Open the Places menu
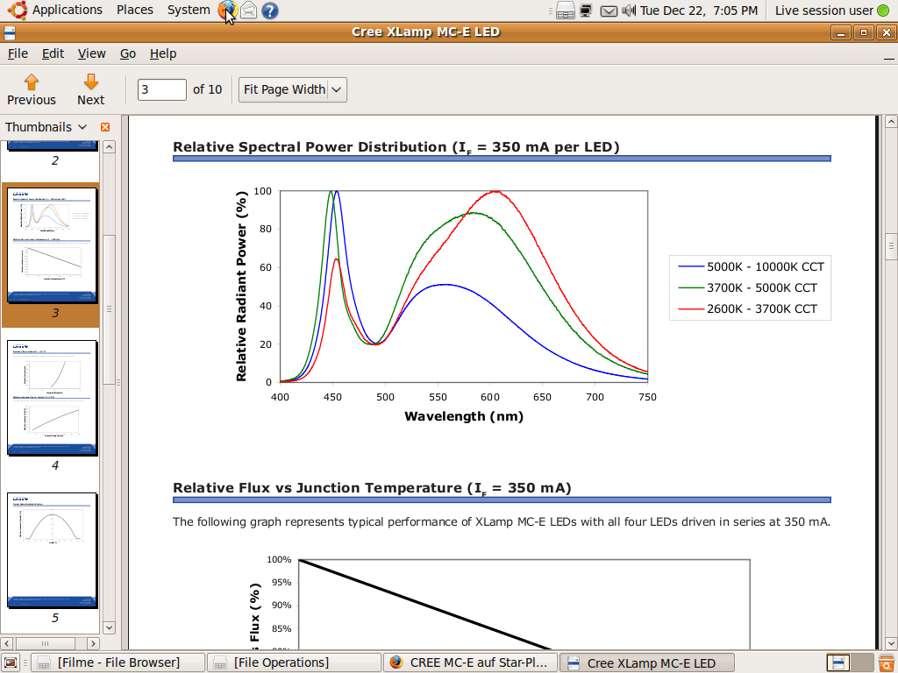This screenshot has height=673, width=898. click(134, 11)
